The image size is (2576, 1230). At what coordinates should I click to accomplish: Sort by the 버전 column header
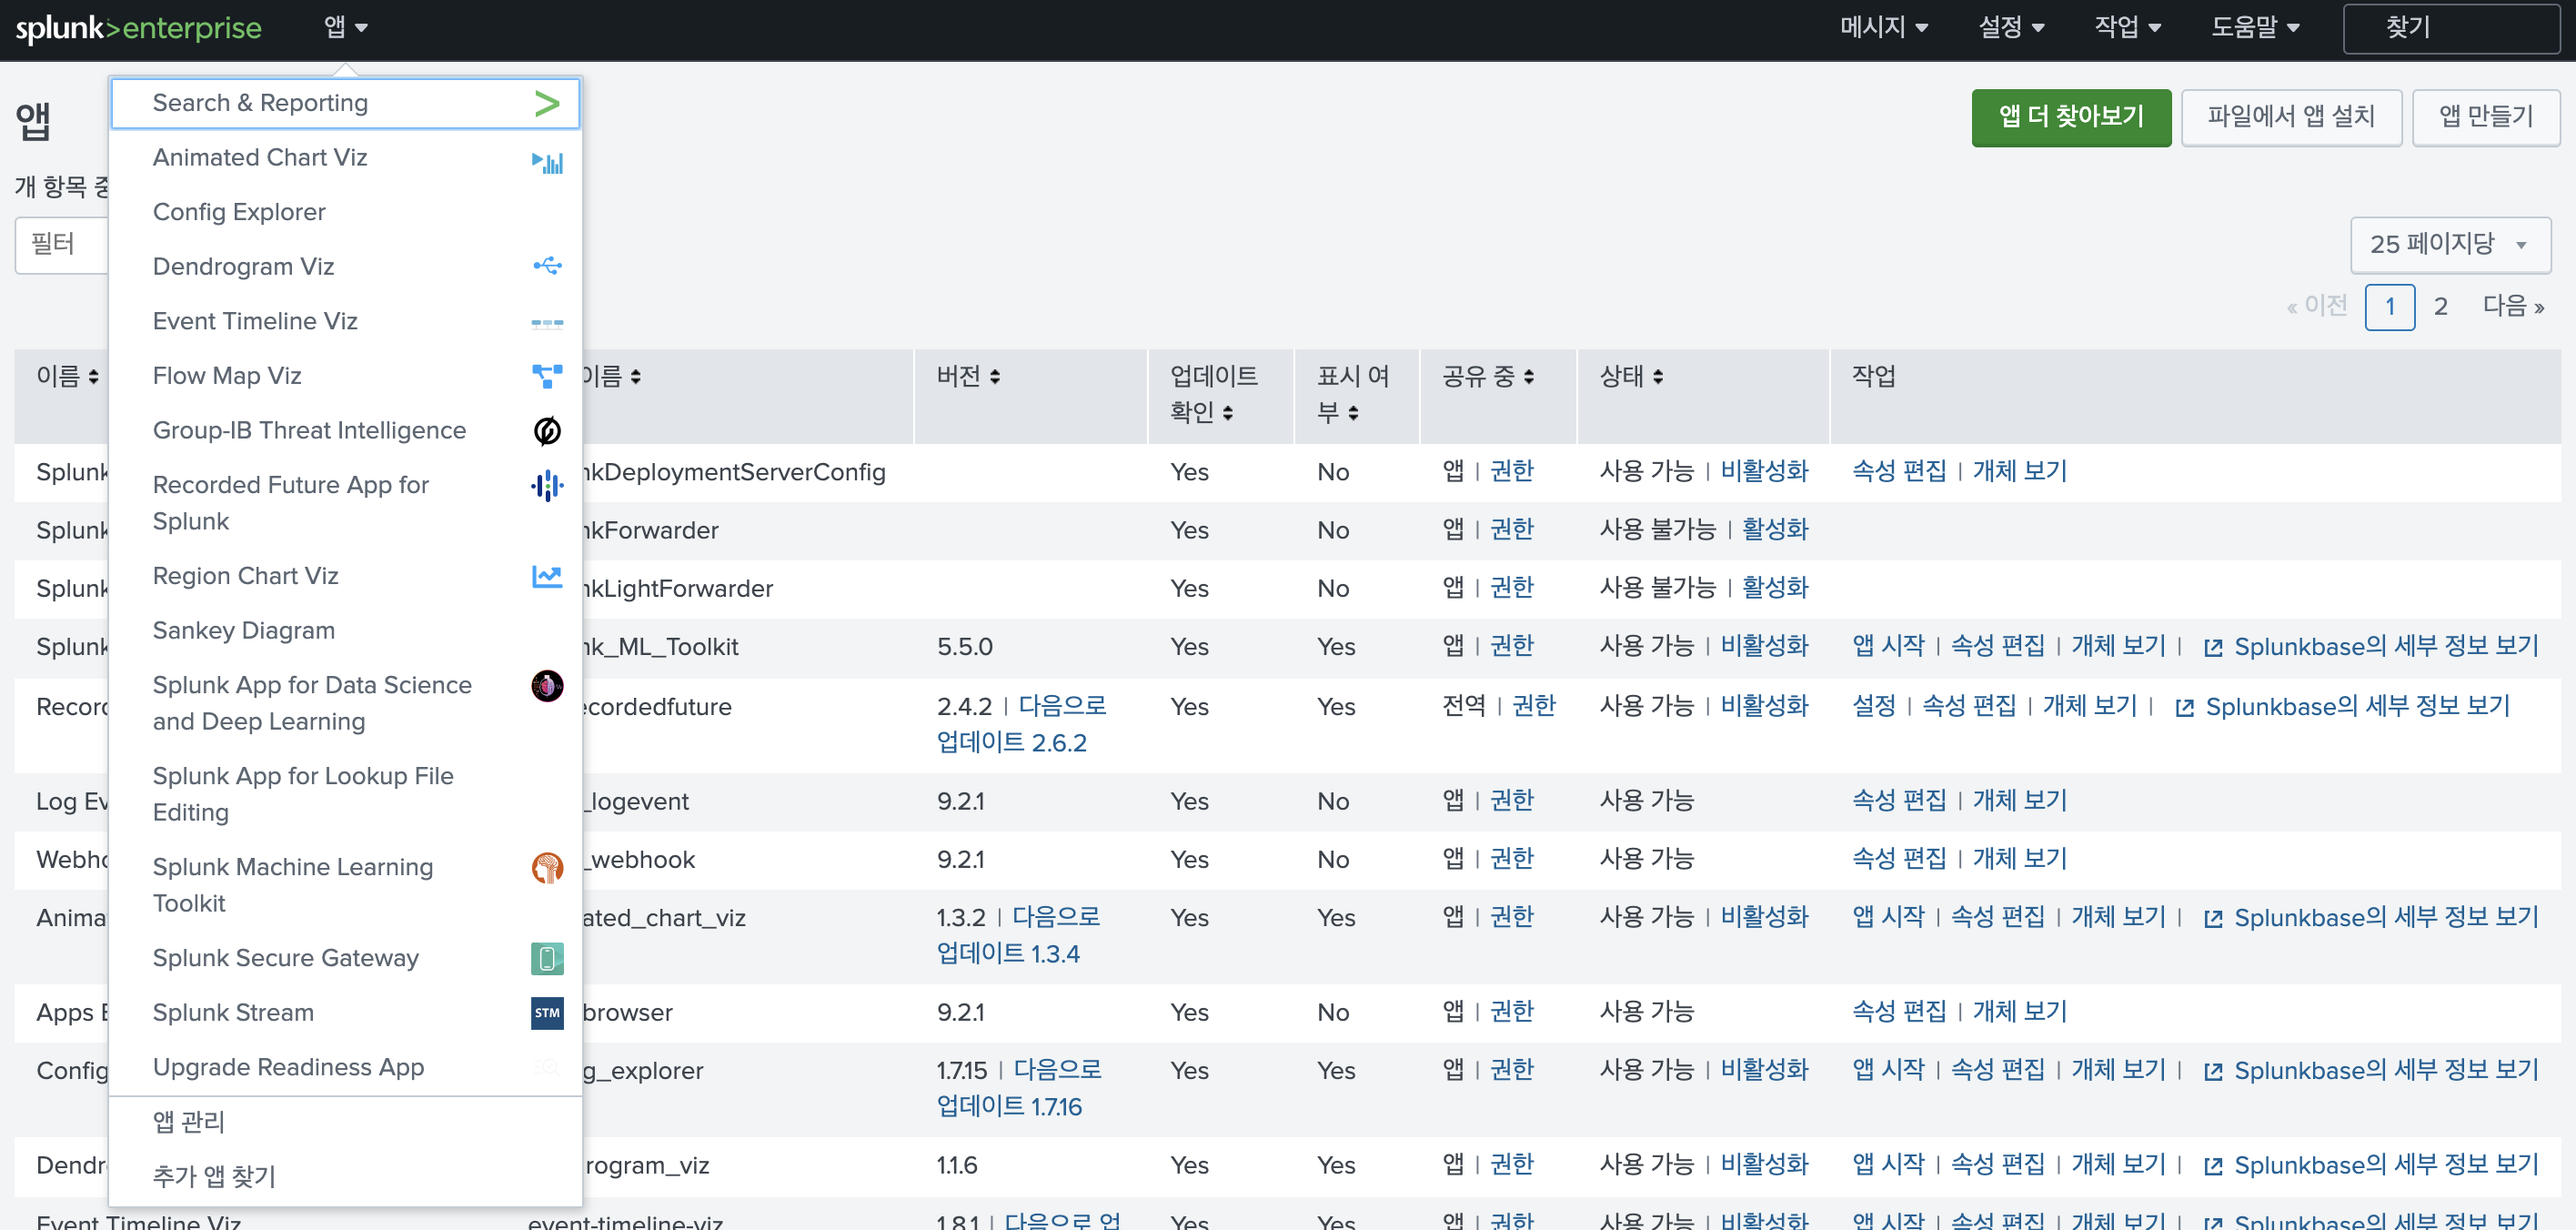968,376
